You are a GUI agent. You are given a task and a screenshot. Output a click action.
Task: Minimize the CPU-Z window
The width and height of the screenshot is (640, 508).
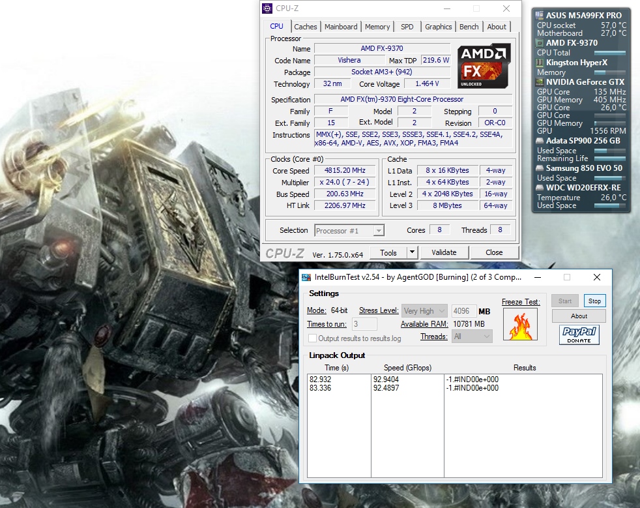[447, 8]
